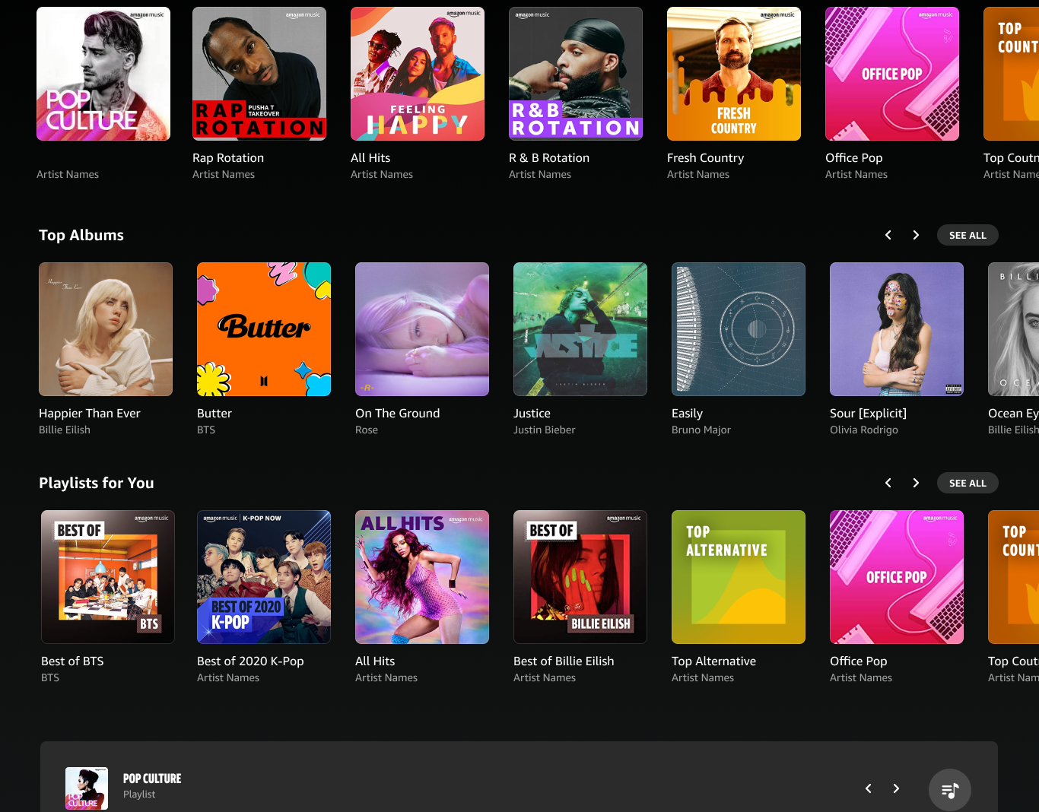Click Bruno Major artist name
The width and height of the screenshot is (1039, 812).
tap(701, 430)
